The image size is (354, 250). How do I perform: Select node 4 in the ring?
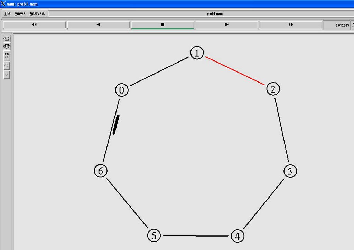pyautogui.click(x=237, y=236)
